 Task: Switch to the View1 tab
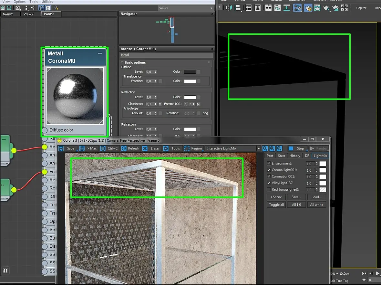(x=8, y=14)
